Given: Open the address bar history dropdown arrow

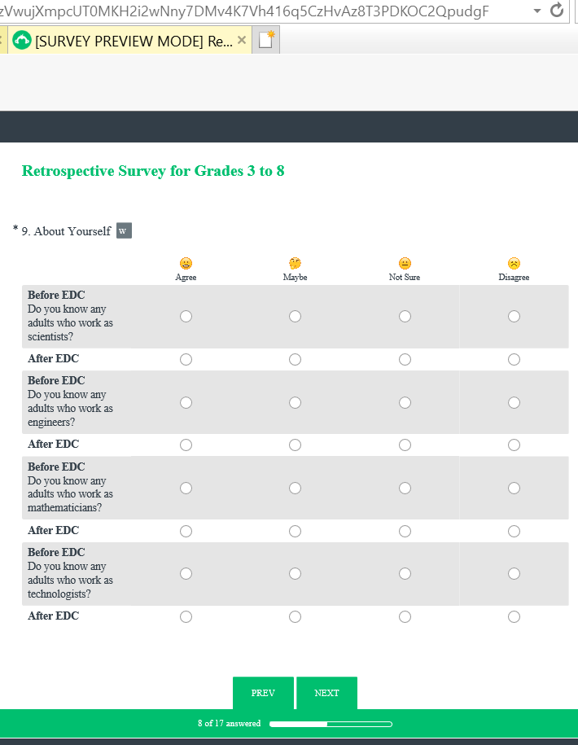Looking at the screenshot, I should pos(536,11).
